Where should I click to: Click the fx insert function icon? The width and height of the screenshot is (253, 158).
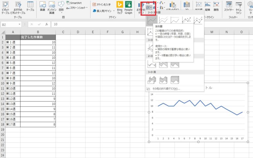coord(47,24)
